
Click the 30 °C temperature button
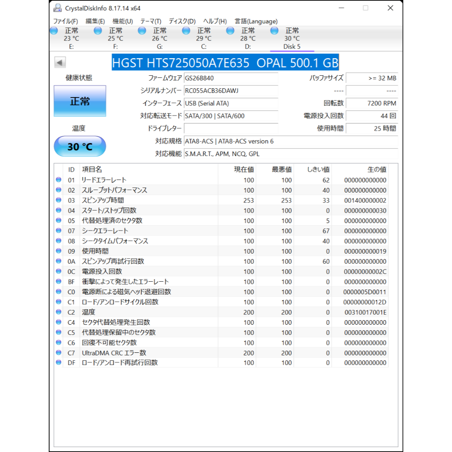[x=80, y=146]
